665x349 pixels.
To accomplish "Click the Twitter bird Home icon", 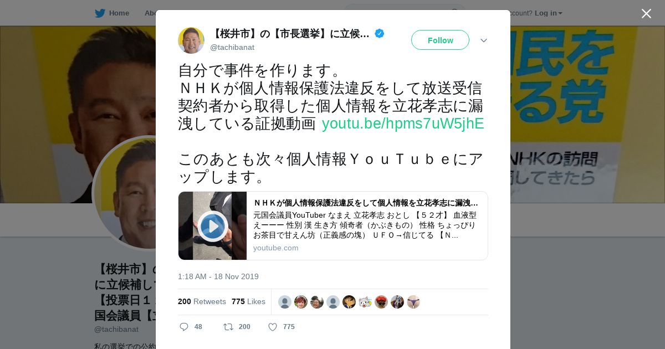I will pos(100,13).
